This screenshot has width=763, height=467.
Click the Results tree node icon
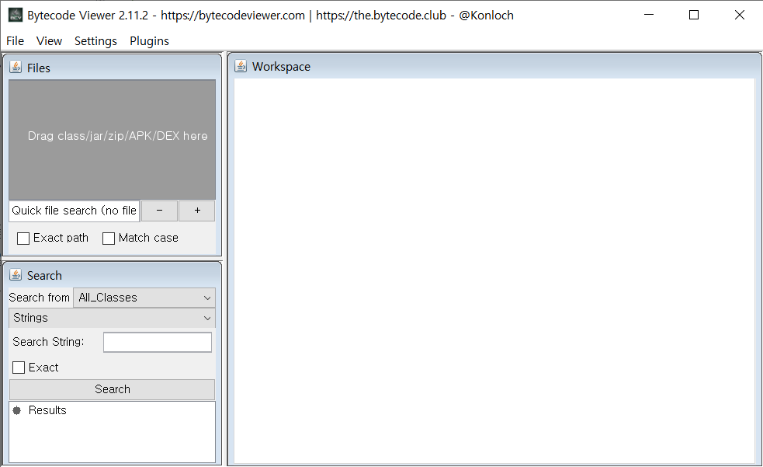[17, 410]
